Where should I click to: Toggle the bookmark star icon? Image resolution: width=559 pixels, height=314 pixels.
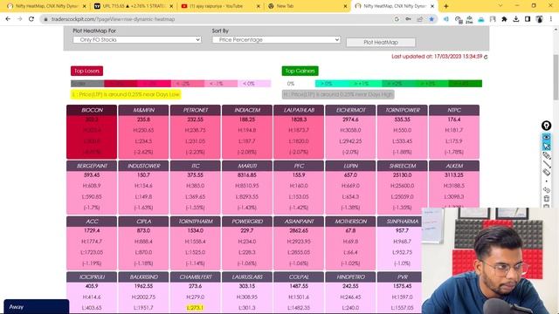coord(431,19)
